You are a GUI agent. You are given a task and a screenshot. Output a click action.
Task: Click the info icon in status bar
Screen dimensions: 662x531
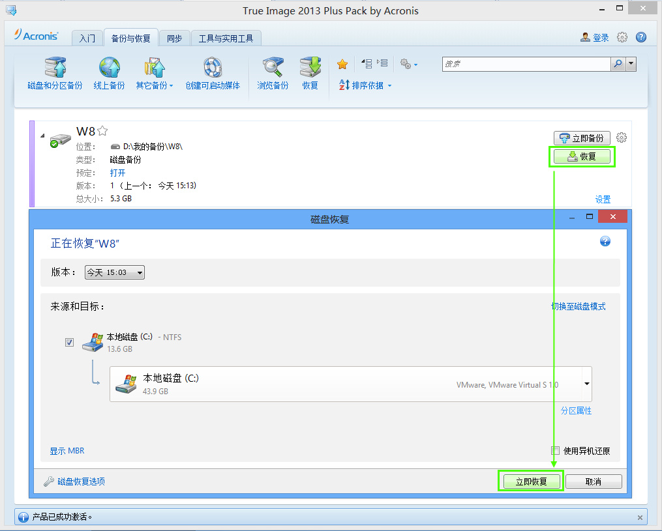tap(23, 517)
